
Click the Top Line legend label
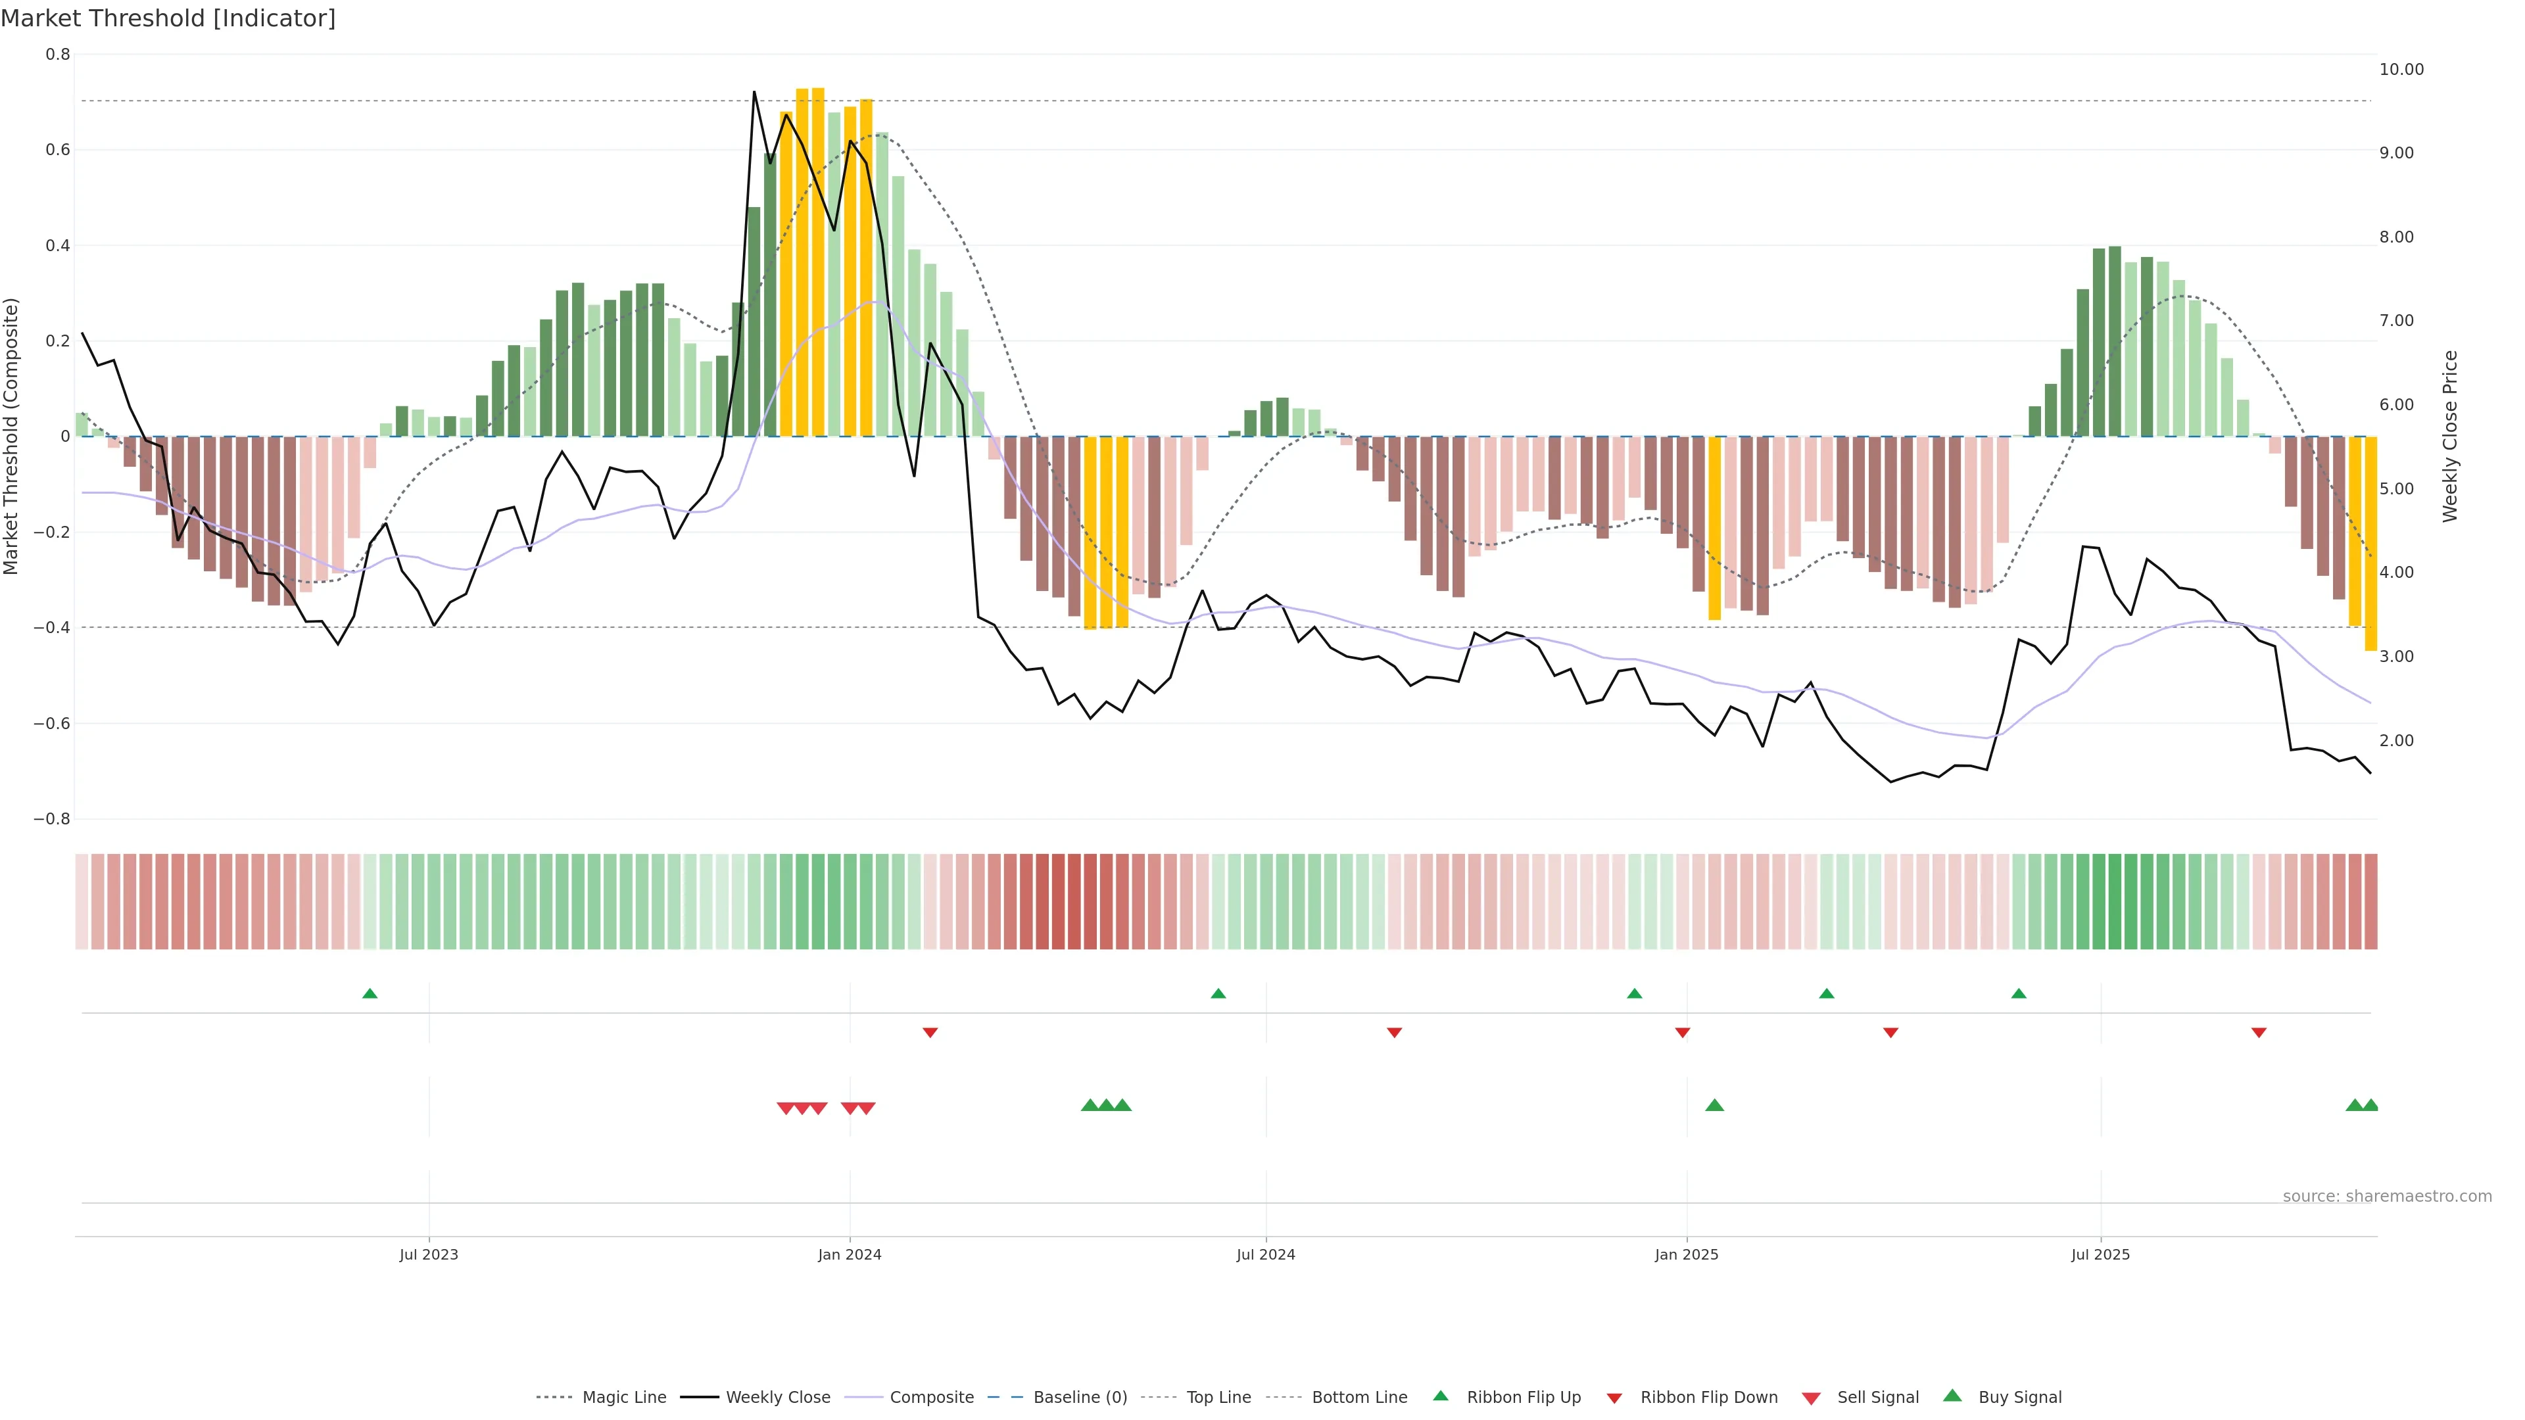(x=1218, y=1398)
